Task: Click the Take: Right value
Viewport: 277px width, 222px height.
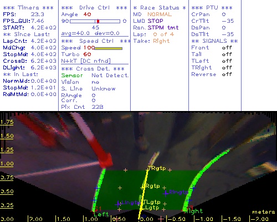Action: click(x=161, y=41)
